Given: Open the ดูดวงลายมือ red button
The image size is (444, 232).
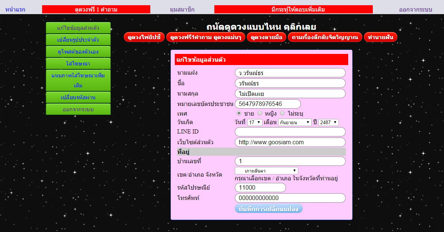Looking at the screenshot, I should [267, 37].
